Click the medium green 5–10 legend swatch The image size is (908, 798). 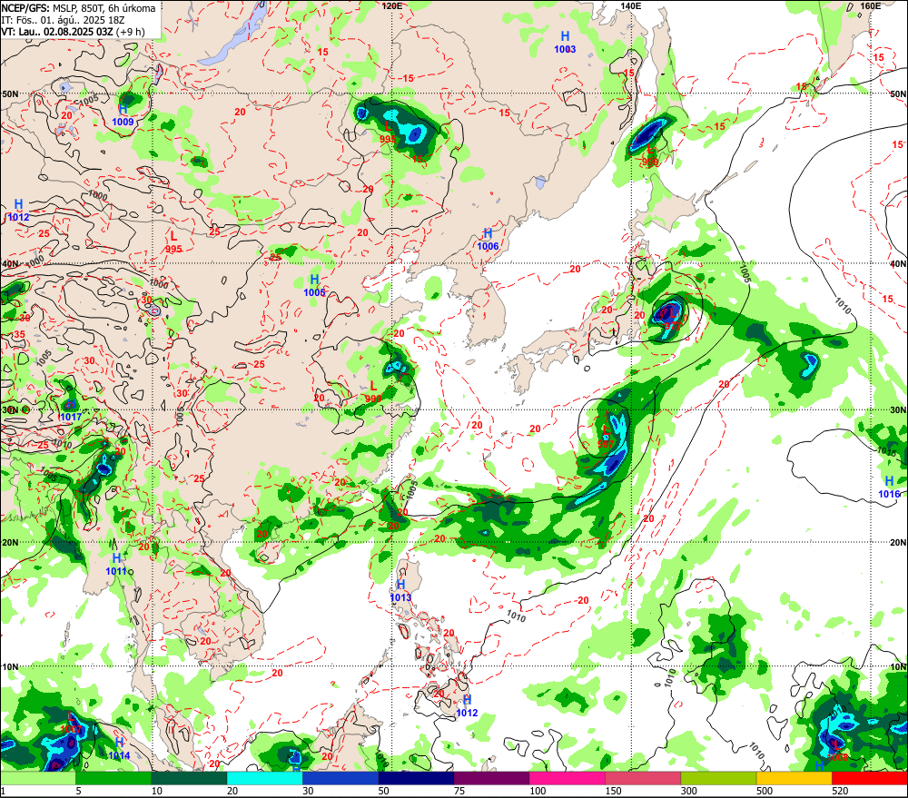click(x=113, y=778)
